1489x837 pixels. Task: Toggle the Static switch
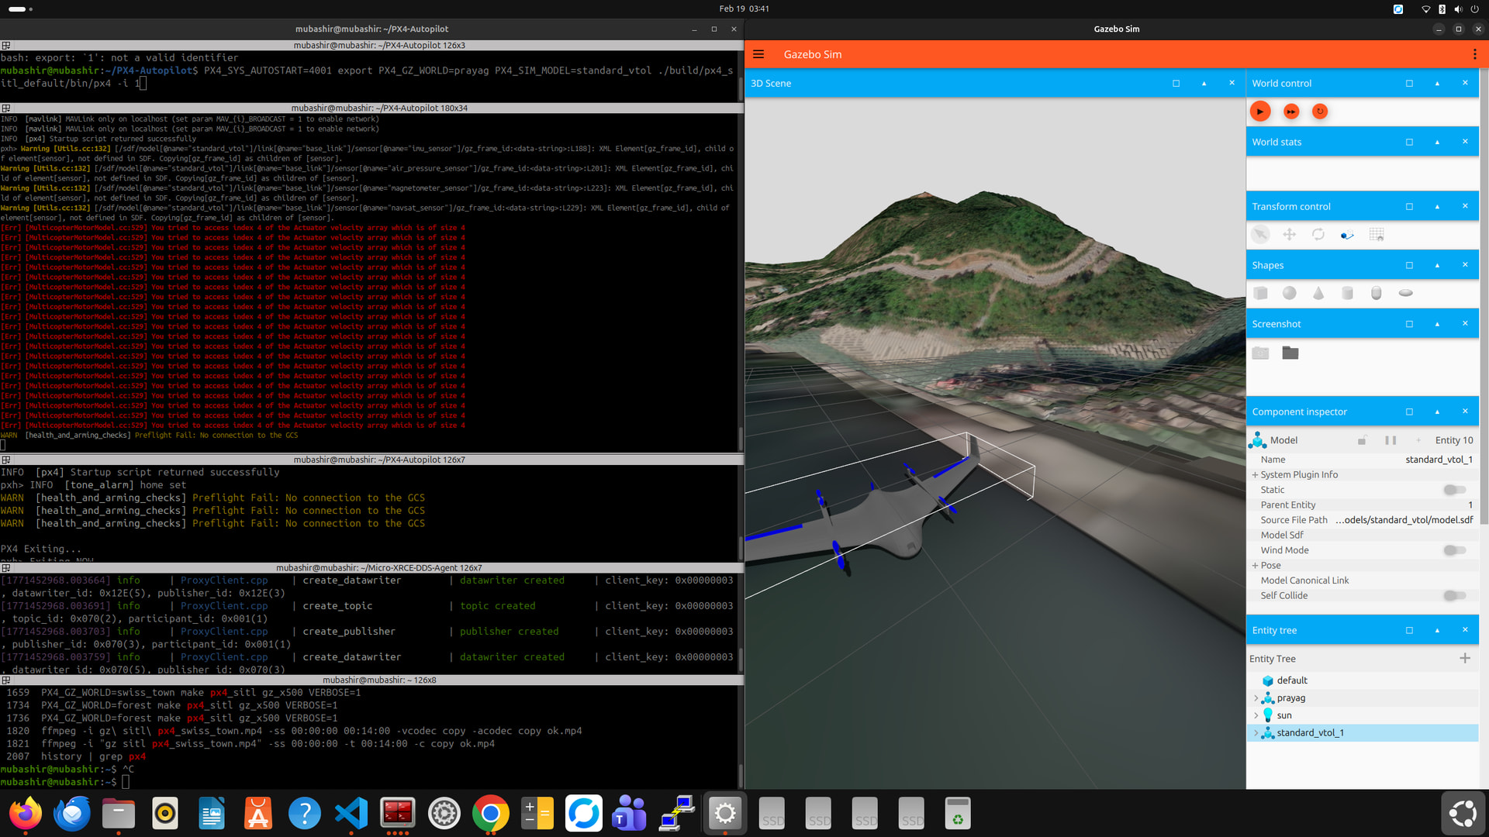click(1454, 490)
